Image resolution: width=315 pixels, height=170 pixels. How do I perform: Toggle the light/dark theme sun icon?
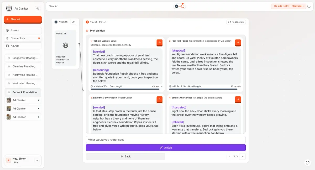38,9
